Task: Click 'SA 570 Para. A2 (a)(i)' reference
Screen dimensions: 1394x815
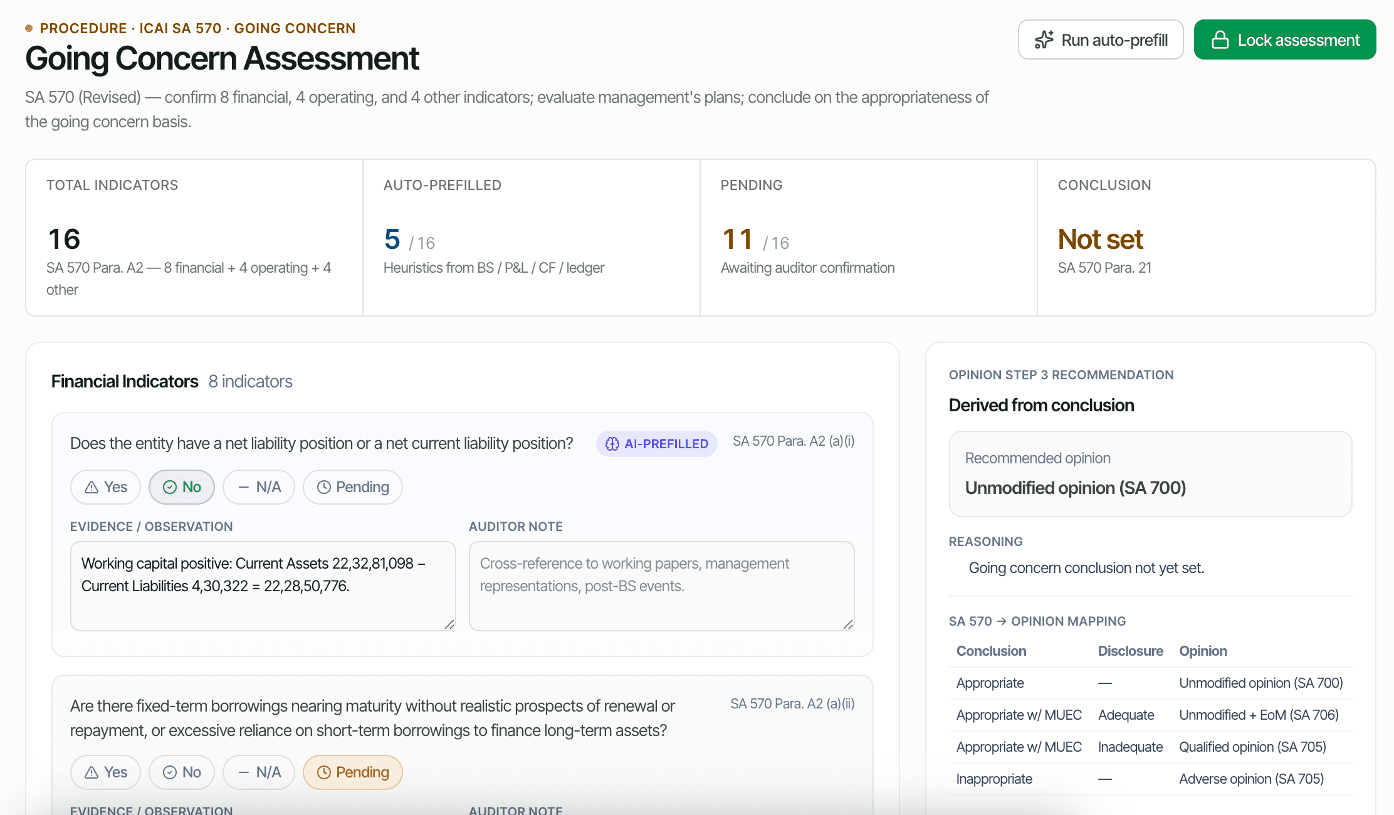Action: pyautogui.click(x=794, y=441)
